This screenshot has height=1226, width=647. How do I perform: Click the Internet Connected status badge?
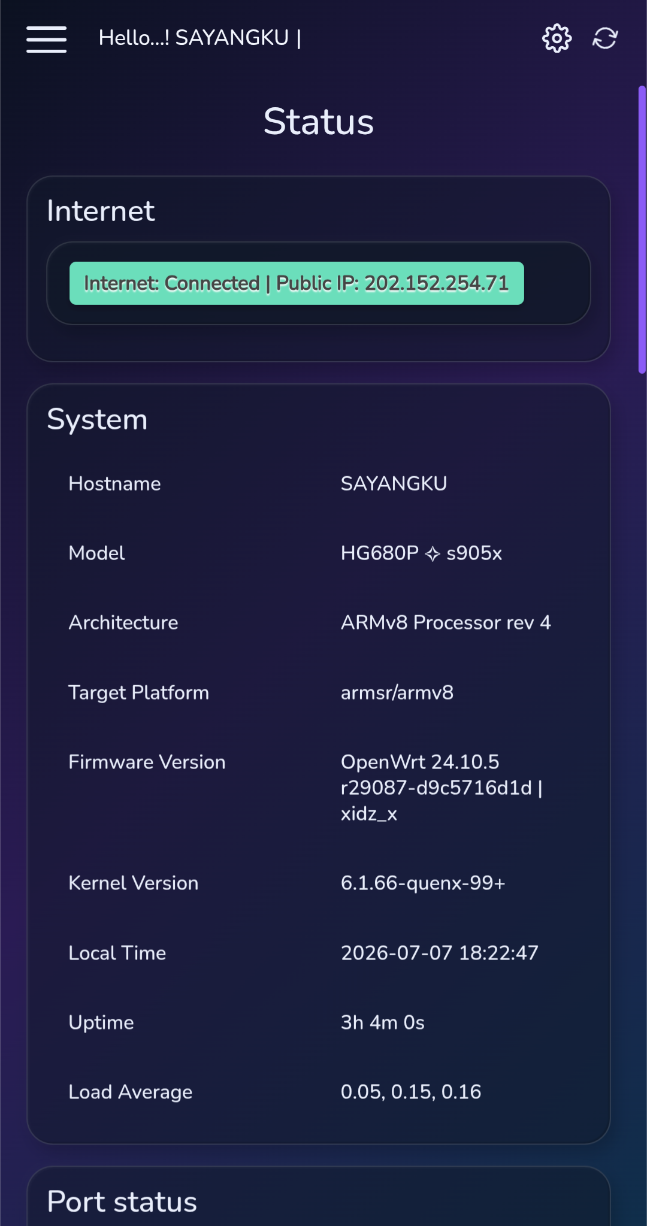pyautogui.click(x=297, y=283)
